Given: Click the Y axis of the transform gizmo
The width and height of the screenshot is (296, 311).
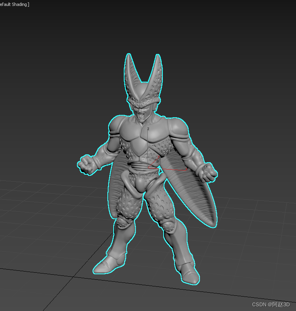Looking at the screenshot, I should pos(153,162).
